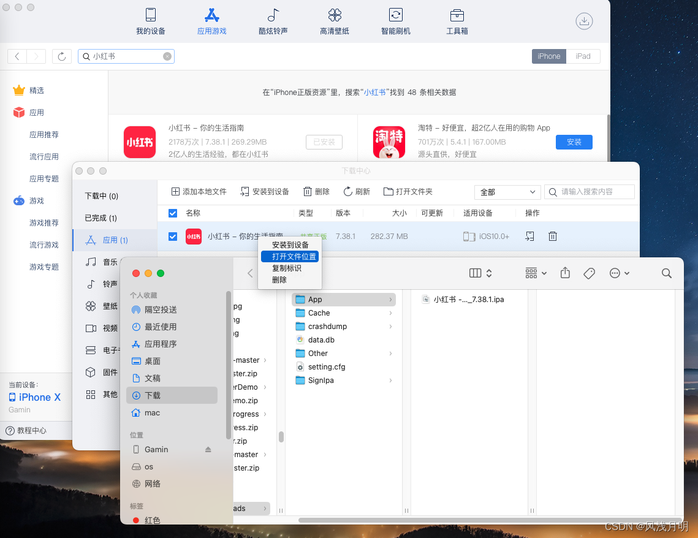
Task: Eject the Gamin device in Finder
Action: pyautogui.click(x=208, y=449)
